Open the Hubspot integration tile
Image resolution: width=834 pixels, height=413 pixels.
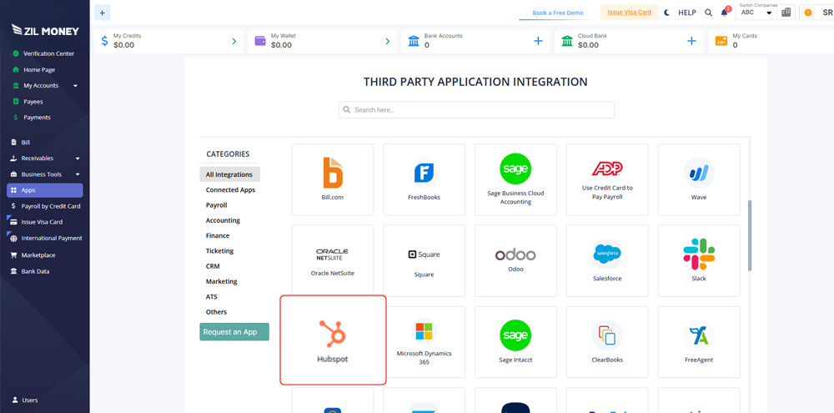coord(333,340)
